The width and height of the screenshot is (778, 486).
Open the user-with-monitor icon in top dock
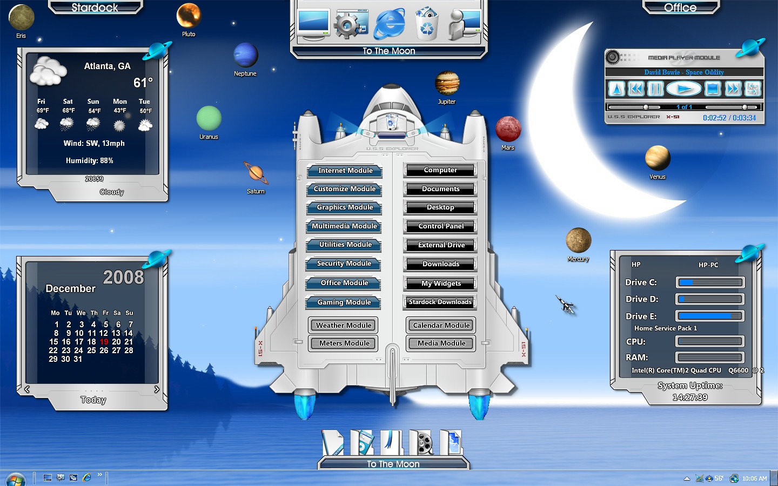pos(464,24)
